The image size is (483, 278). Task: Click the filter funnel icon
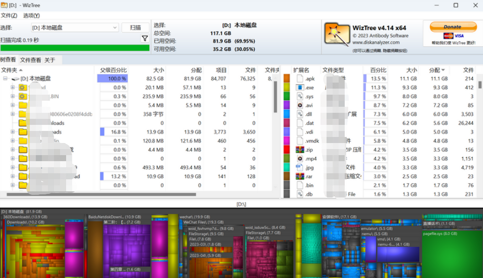(x=145, y=39)
